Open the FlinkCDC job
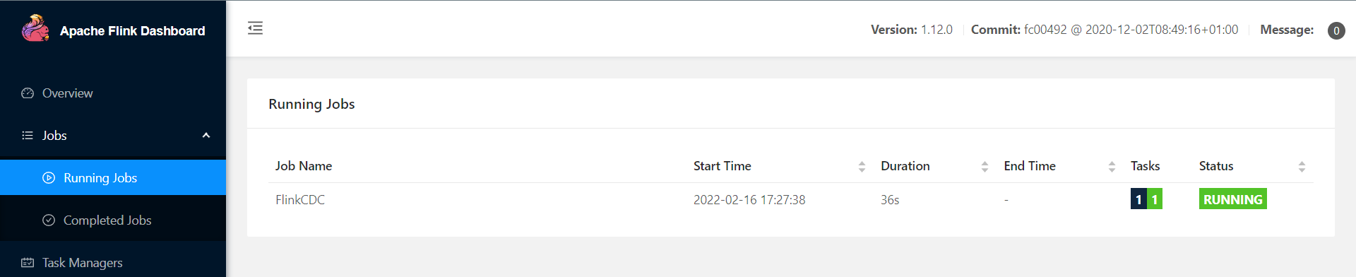This screenshot has width=1356, height=277. pos(300,200)
